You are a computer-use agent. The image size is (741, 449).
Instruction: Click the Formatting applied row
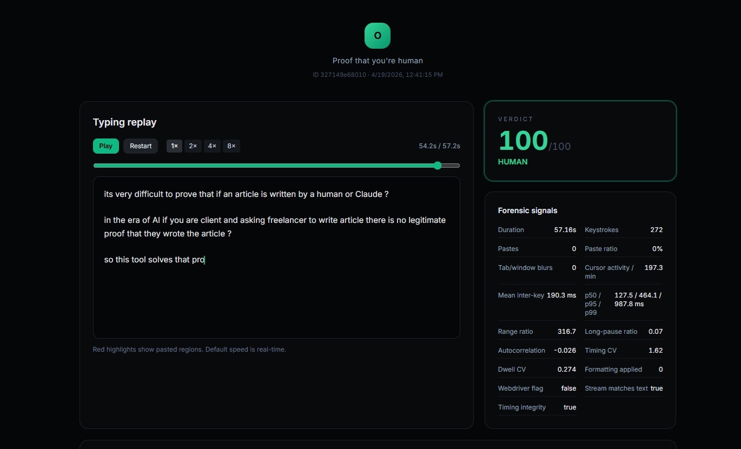(x=624, y=369)
